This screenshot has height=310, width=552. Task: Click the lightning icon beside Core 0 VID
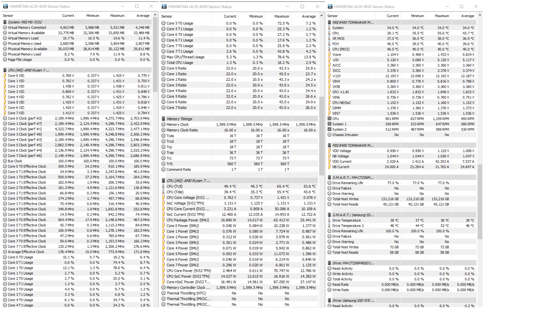click(x=5, y=75)
